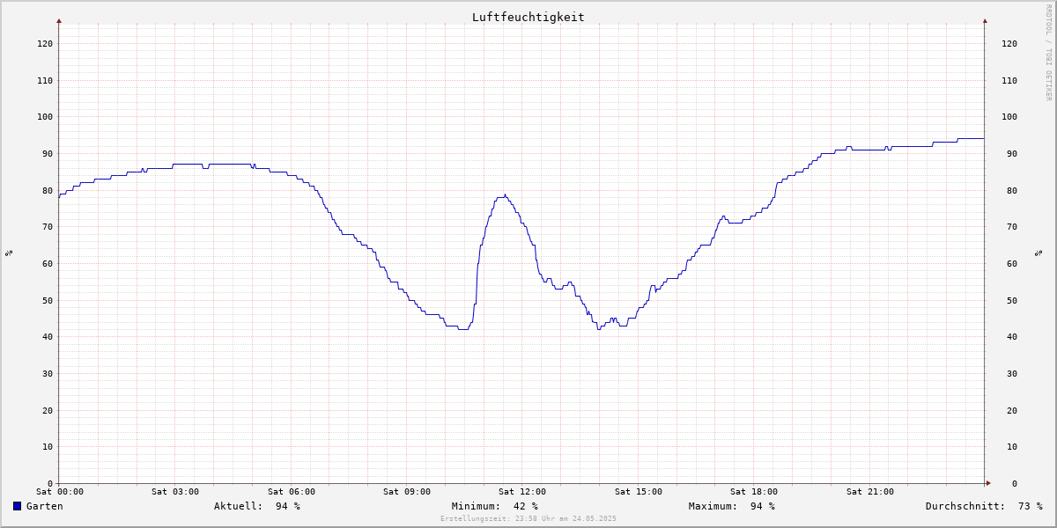Viewport: 1057px width, 528px height.
Task: Click the 110 label on right y-axis
Action: click(x=1009, y=80)
